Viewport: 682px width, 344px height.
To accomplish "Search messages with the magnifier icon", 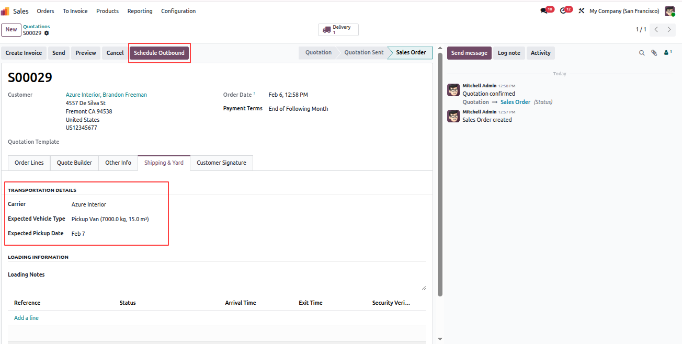I will point(642,53).
